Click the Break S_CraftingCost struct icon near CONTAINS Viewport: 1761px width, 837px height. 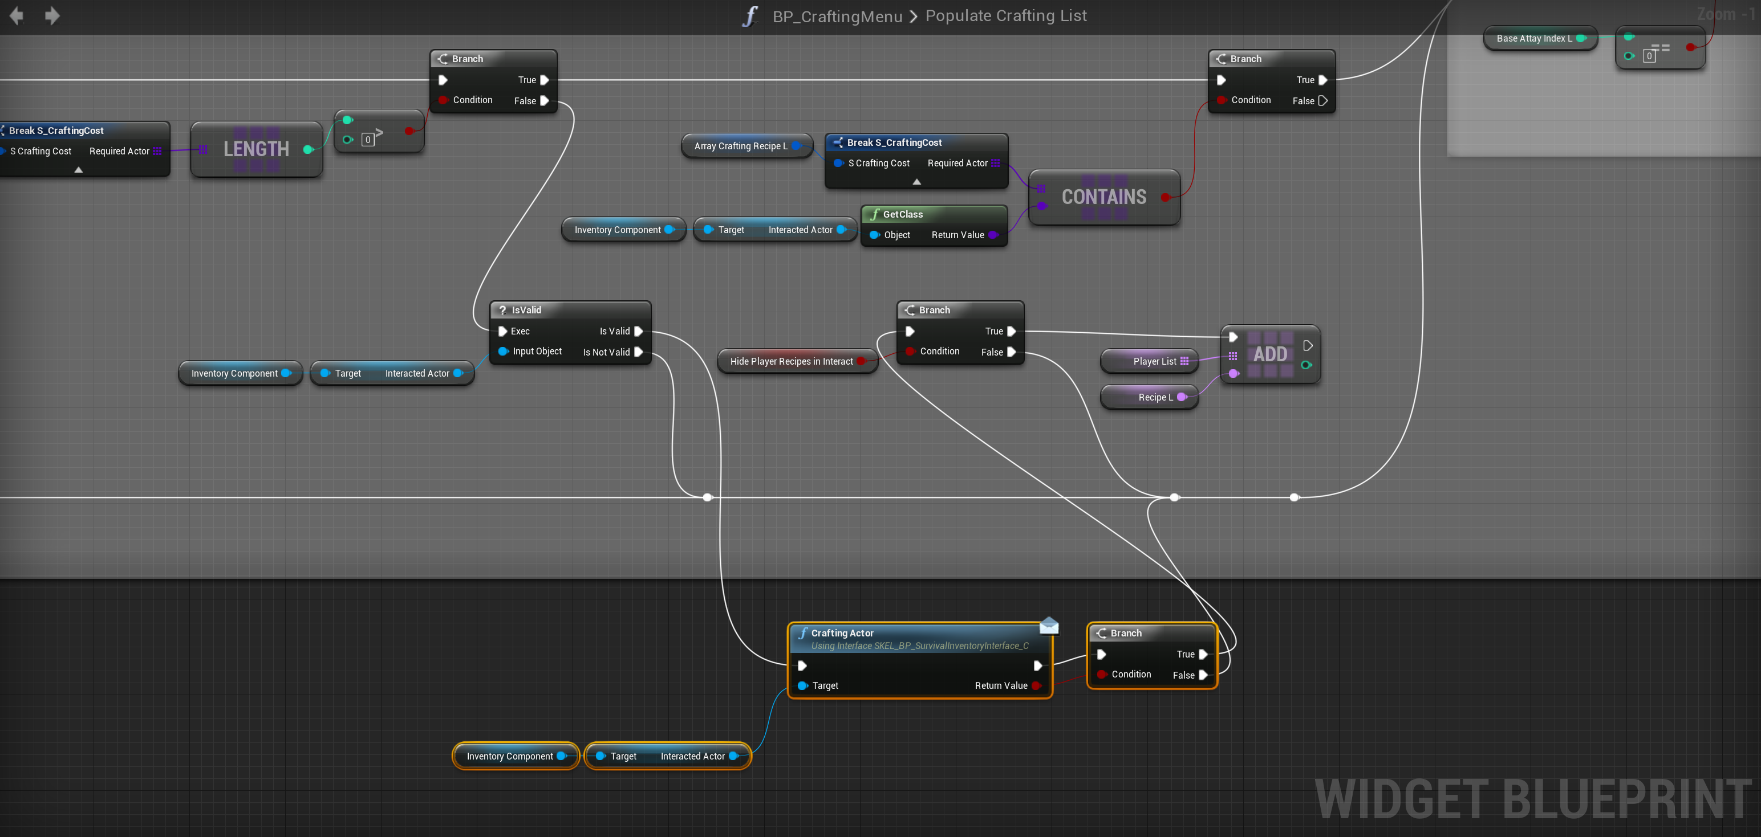pyautogui.click(x=837, y=143)
